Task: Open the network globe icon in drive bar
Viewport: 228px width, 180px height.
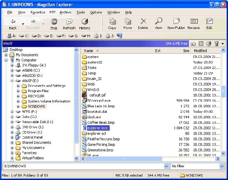Action: (x=120, y=36)
